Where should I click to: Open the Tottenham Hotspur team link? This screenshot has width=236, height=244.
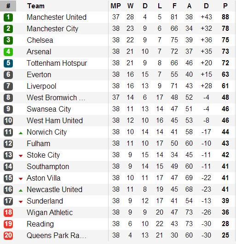coord(57,63)
